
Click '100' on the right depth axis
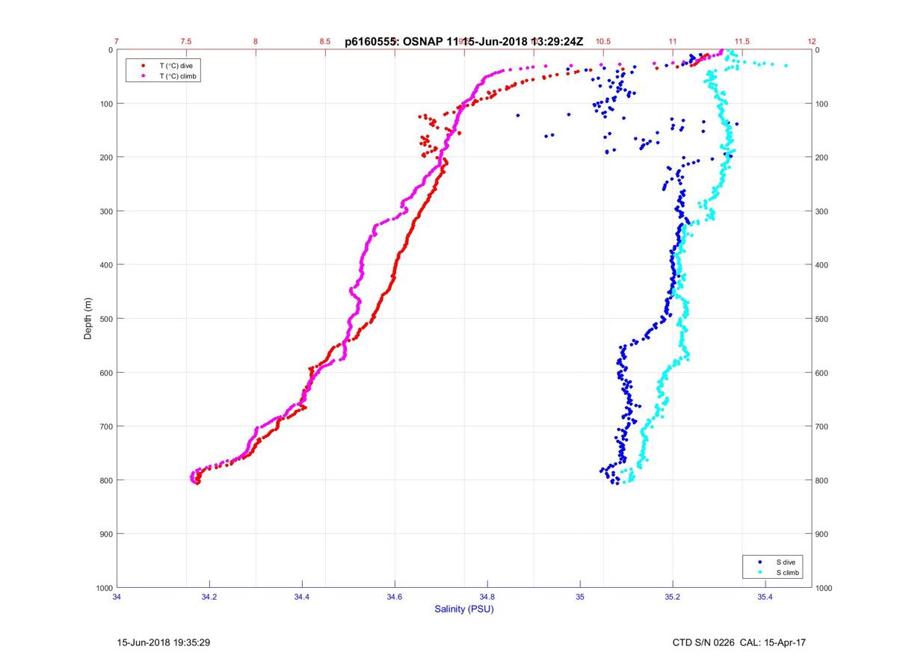822,104
